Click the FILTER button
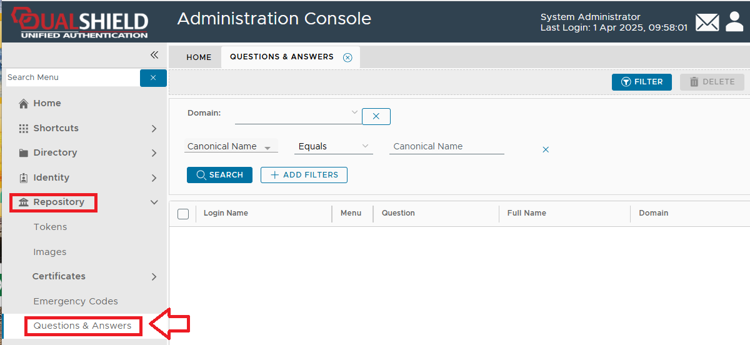 click(x=641, y=82)
